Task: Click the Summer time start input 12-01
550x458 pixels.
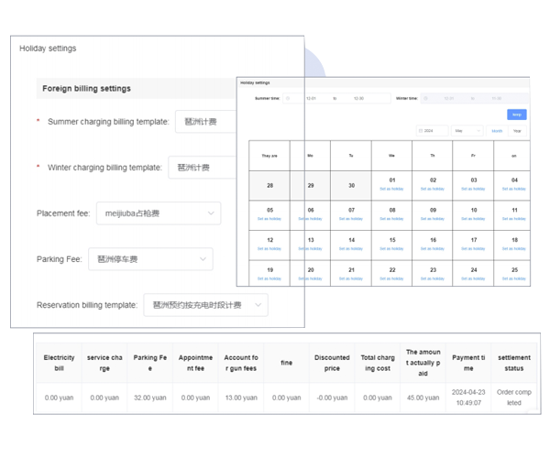Action: click(x=312, y=98)
